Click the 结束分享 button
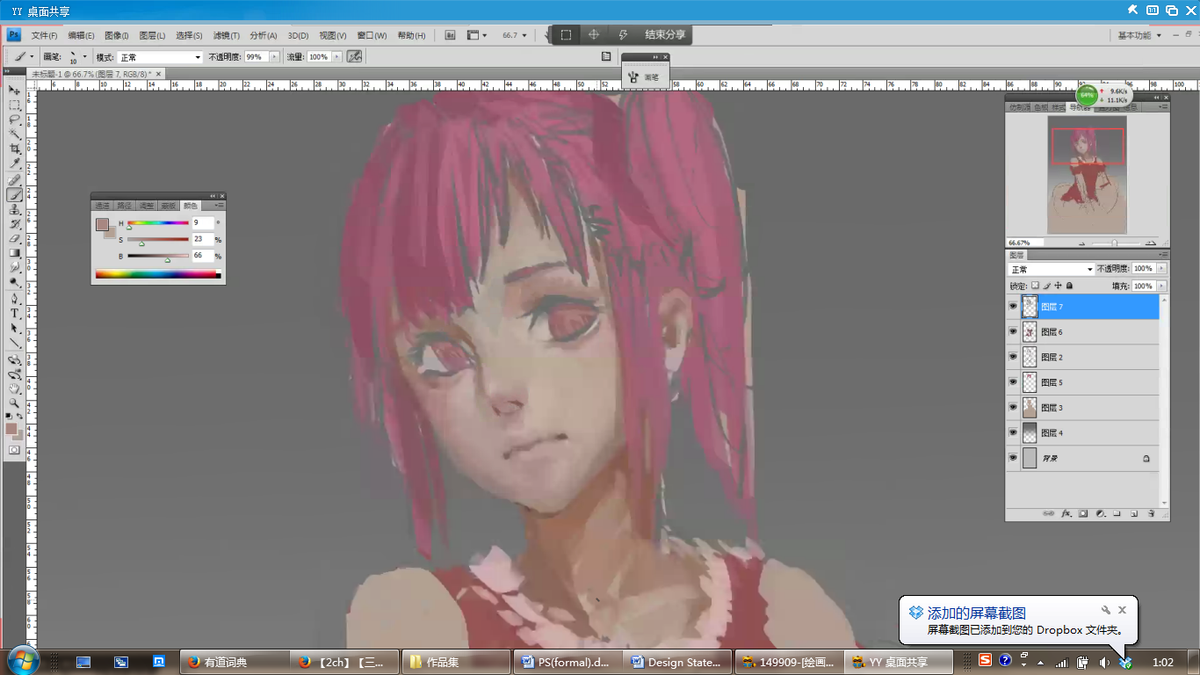 point(665,34)
